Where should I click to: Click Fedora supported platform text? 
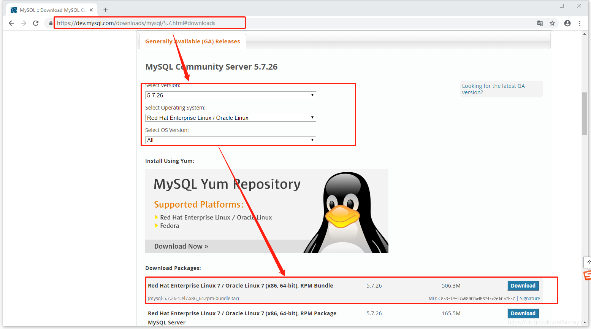pyautogui.click(x=170, y=226)
